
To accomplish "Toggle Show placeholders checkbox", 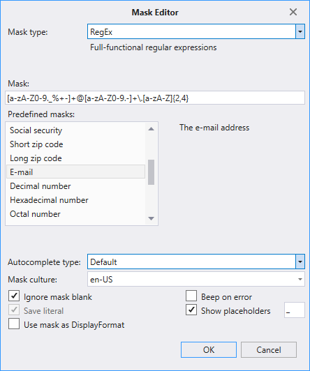I will (x=191, y=310).
